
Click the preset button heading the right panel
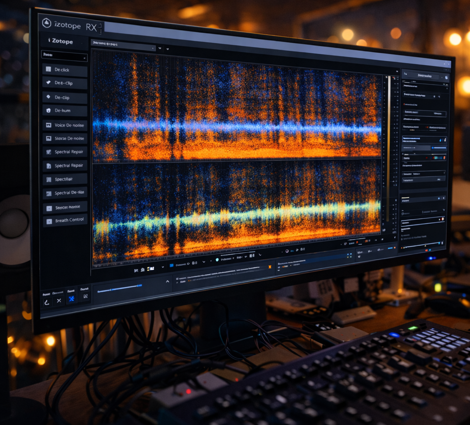(x=423, y=76)
